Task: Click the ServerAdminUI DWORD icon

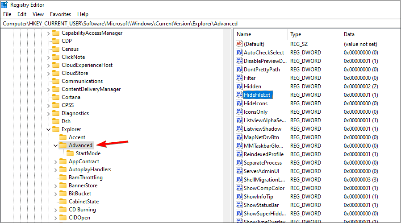Action: click(x=239, y=171)
